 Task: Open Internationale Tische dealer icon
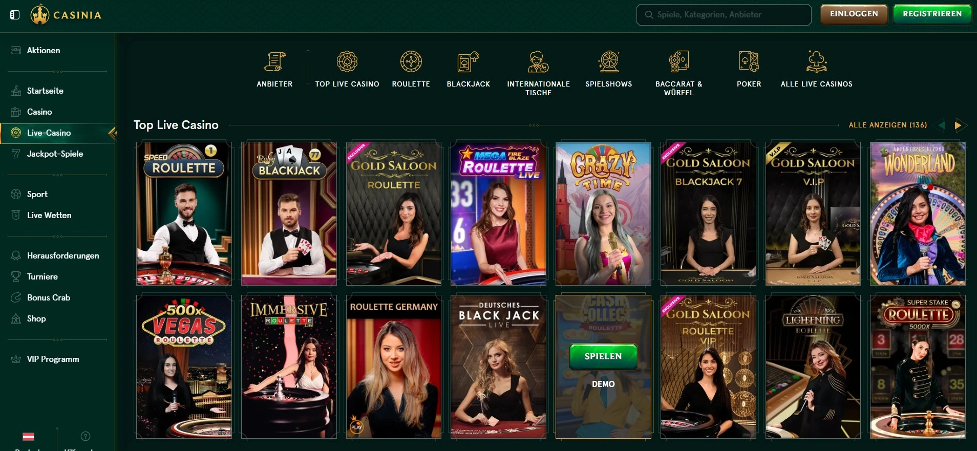click(x=538, y=61)
